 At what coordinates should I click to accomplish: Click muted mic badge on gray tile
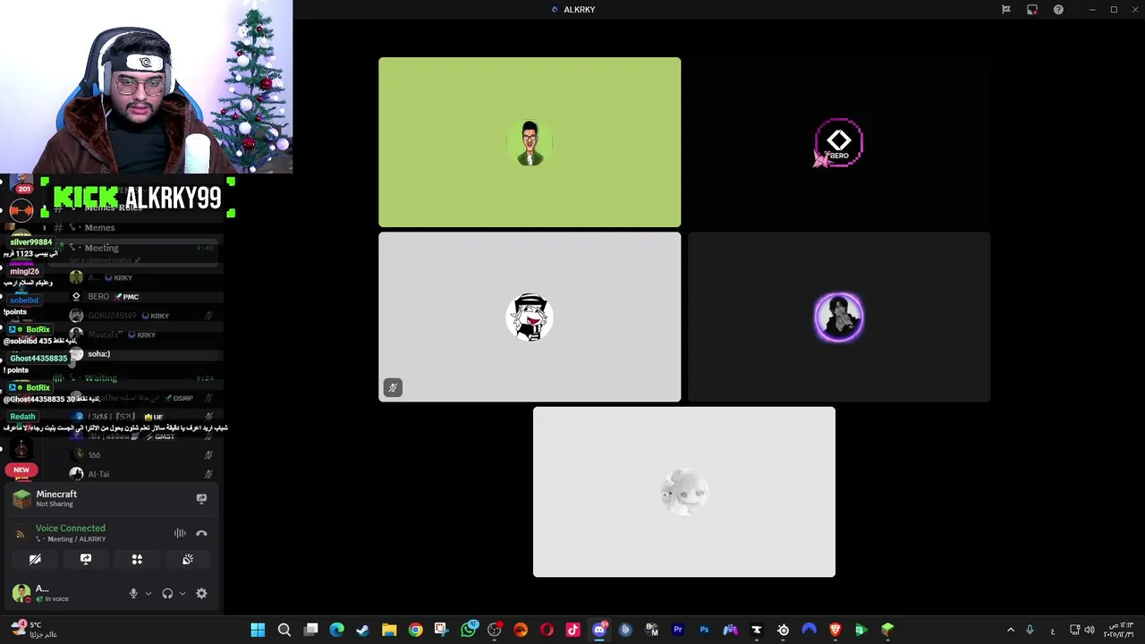393,387
